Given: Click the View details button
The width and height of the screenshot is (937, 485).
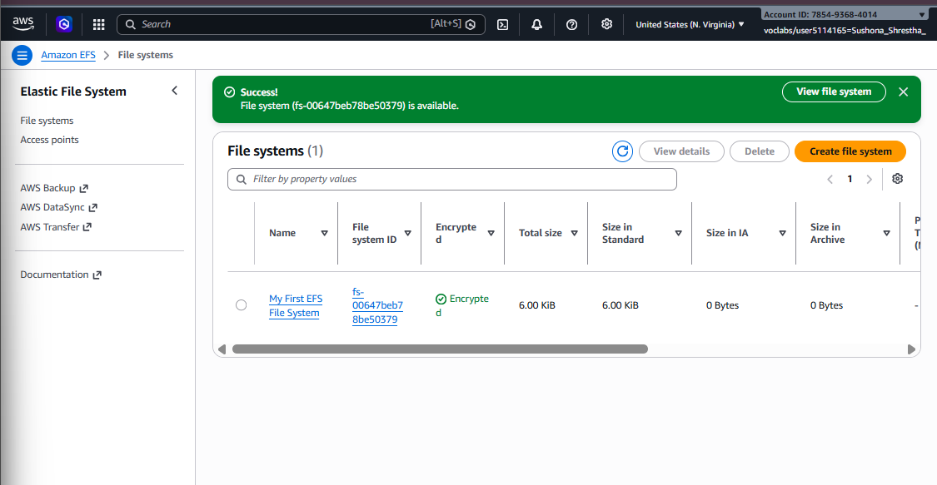Looking at the screenshot, I should [x=681, y=151].
